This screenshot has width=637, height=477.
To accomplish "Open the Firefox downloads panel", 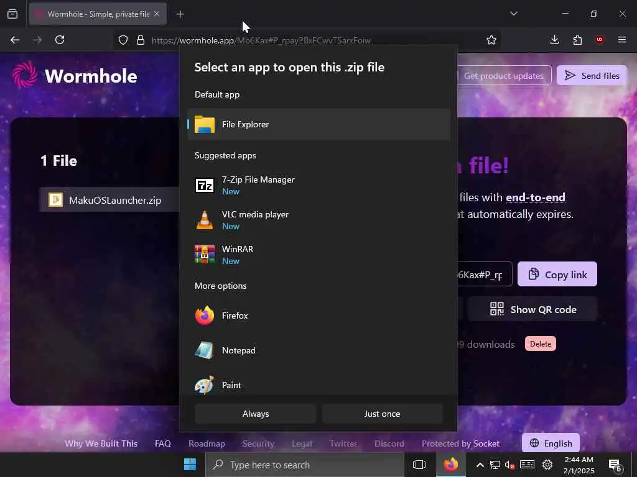I will [x=554, y=40].
